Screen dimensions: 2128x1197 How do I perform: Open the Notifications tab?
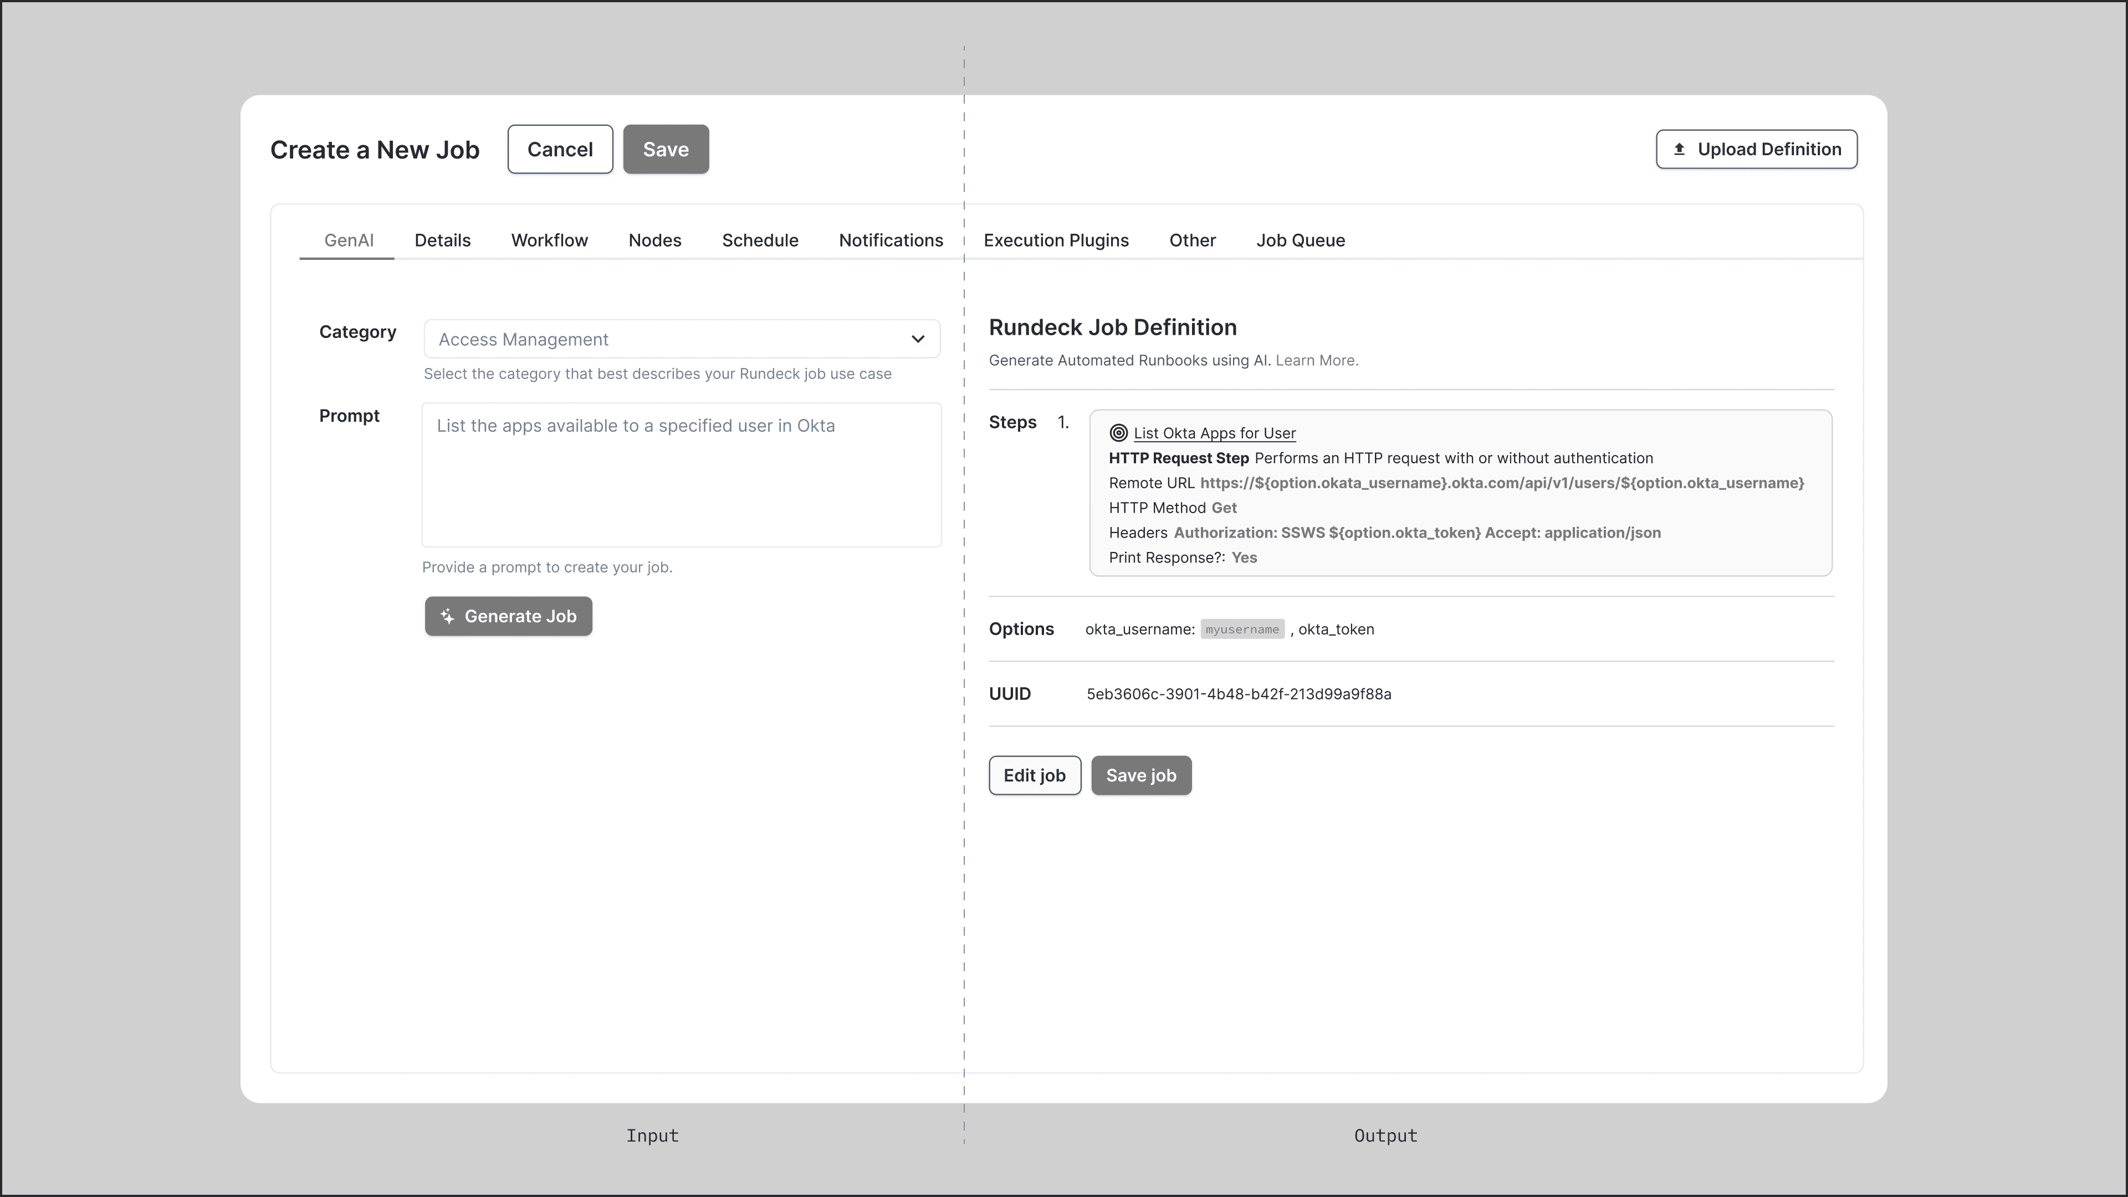pyautogui.click(x=891, y=241)
